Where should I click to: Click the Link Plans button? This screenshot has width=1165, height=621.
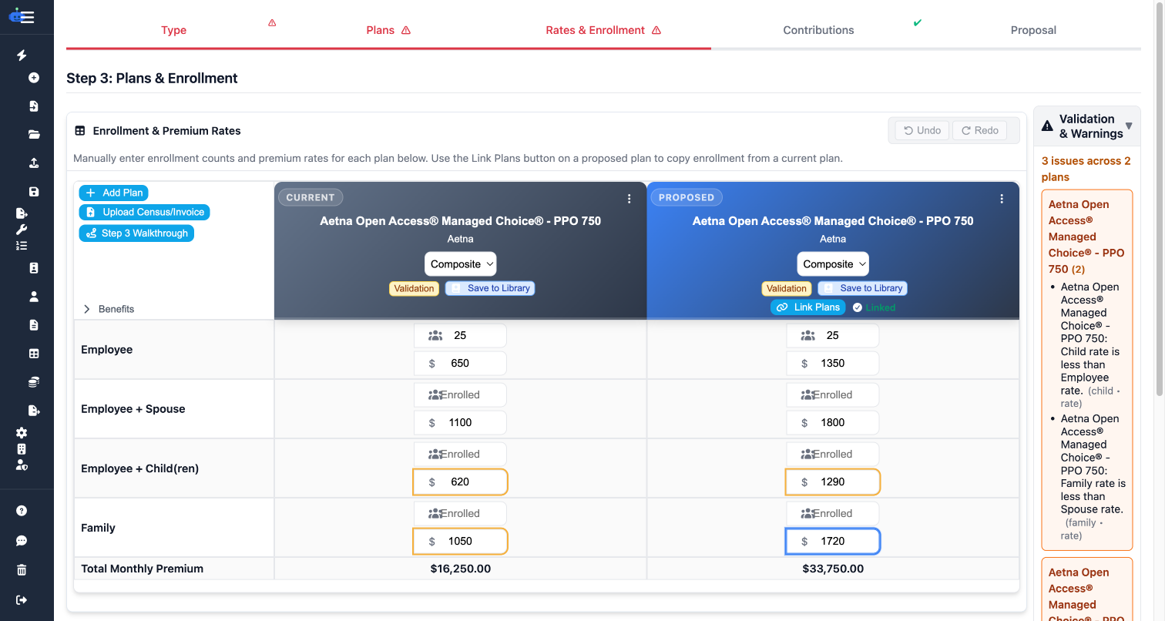[x=808, y=307]
